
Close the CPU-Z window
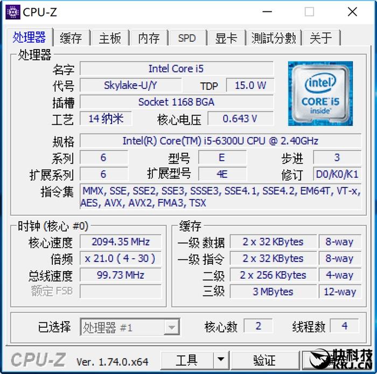click(352, 12)
